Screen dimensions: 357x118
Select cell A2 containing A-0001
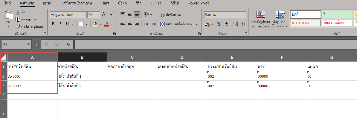32,77
